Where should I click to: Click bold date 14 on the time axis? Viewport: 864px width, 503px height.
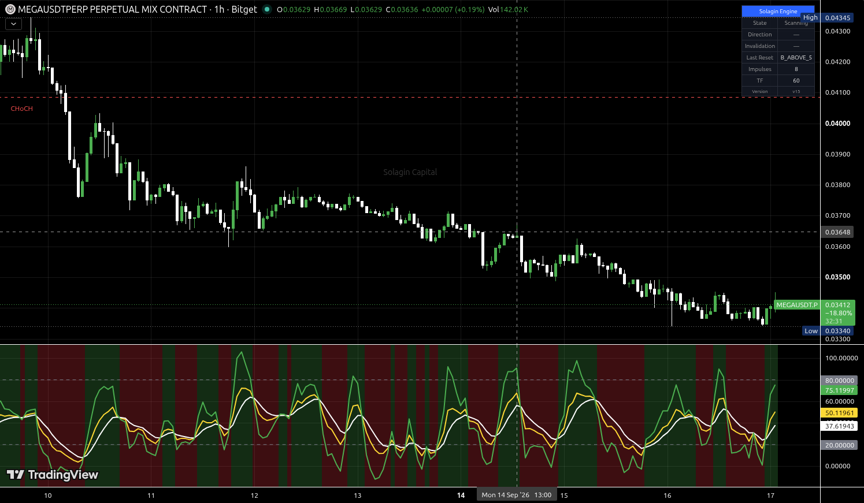(461, 495)
